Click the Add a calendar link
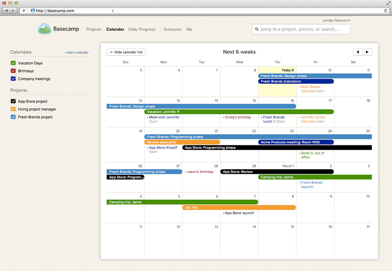392x271 pixels. point(76,53)
